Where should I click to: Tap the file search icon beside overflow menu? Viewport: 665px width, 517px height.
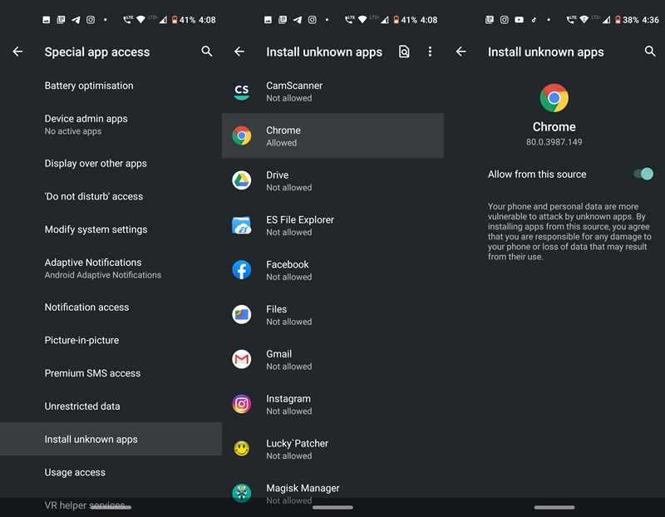[404, 52]
